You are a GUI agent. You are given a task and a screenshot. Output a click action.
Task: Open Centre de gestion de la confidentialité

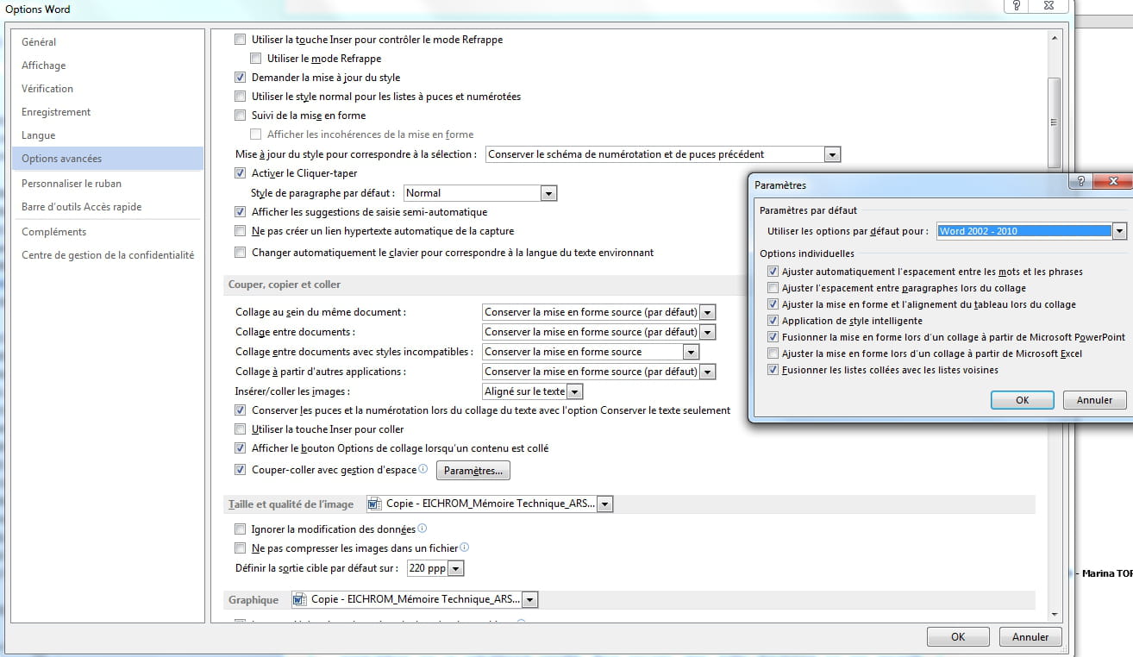(108, 255)
